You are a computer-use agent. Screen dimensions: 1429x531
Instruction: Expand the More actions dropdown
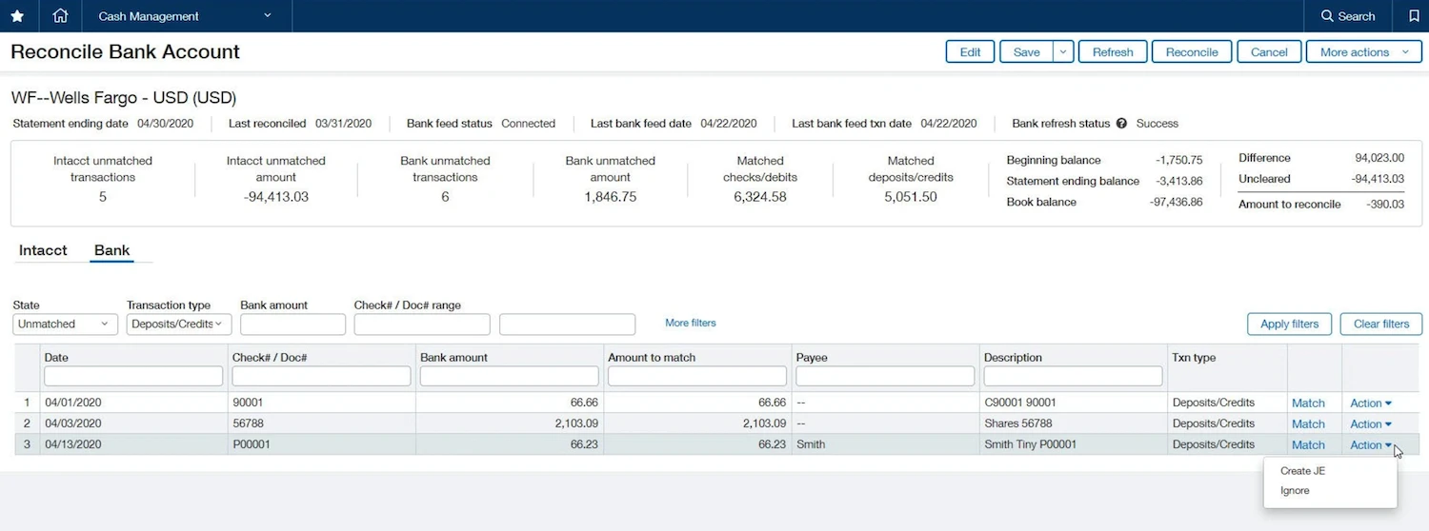coord(1364,52)
